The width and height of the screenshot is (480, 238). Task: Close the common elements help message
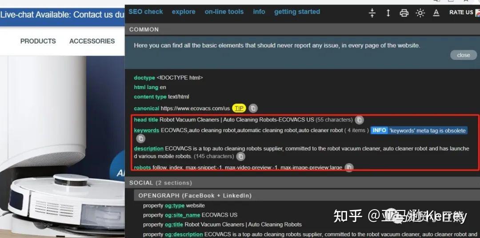coord(463,55)
